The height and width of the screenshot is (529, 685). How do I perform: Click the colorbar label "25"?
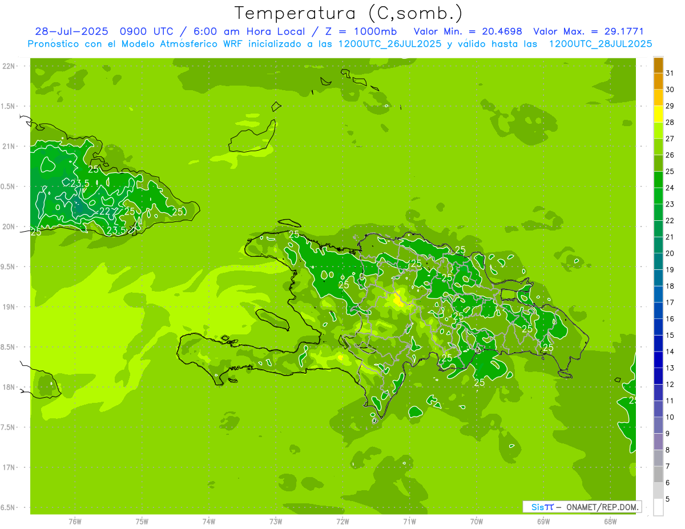point(670,171)
